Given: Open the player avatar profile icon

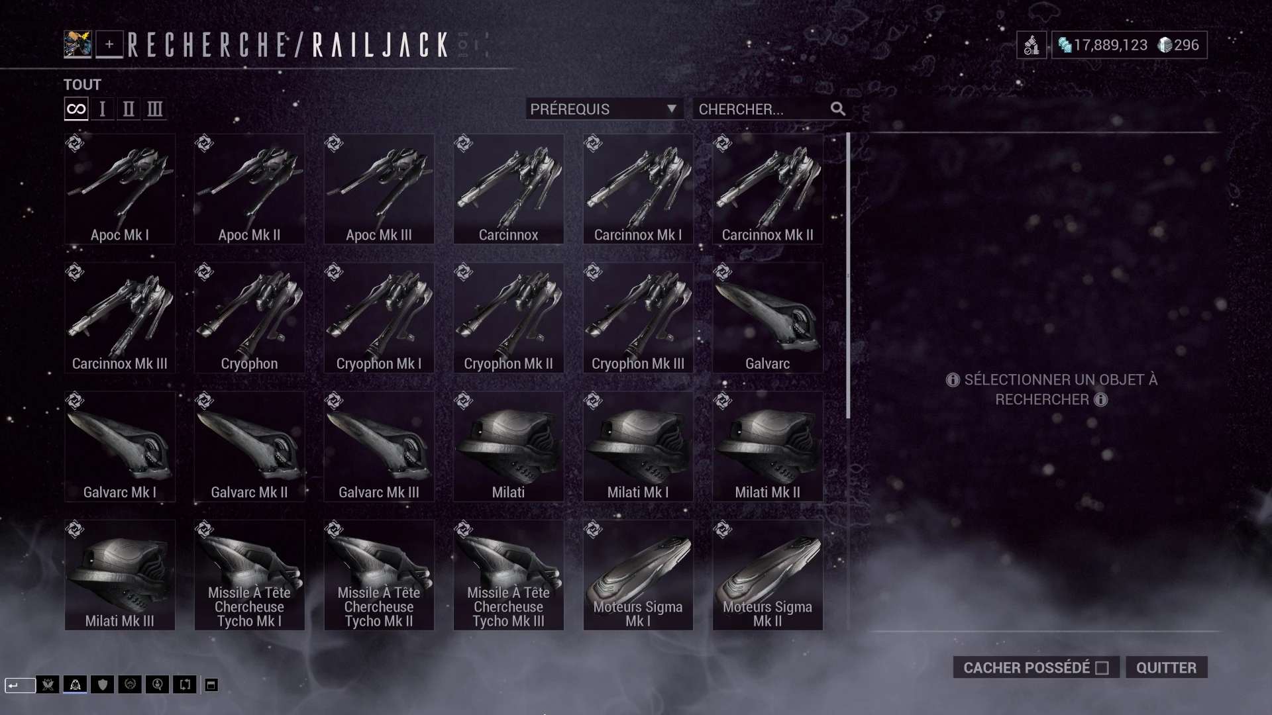Looking at the screenshot, I should point(78,44).
